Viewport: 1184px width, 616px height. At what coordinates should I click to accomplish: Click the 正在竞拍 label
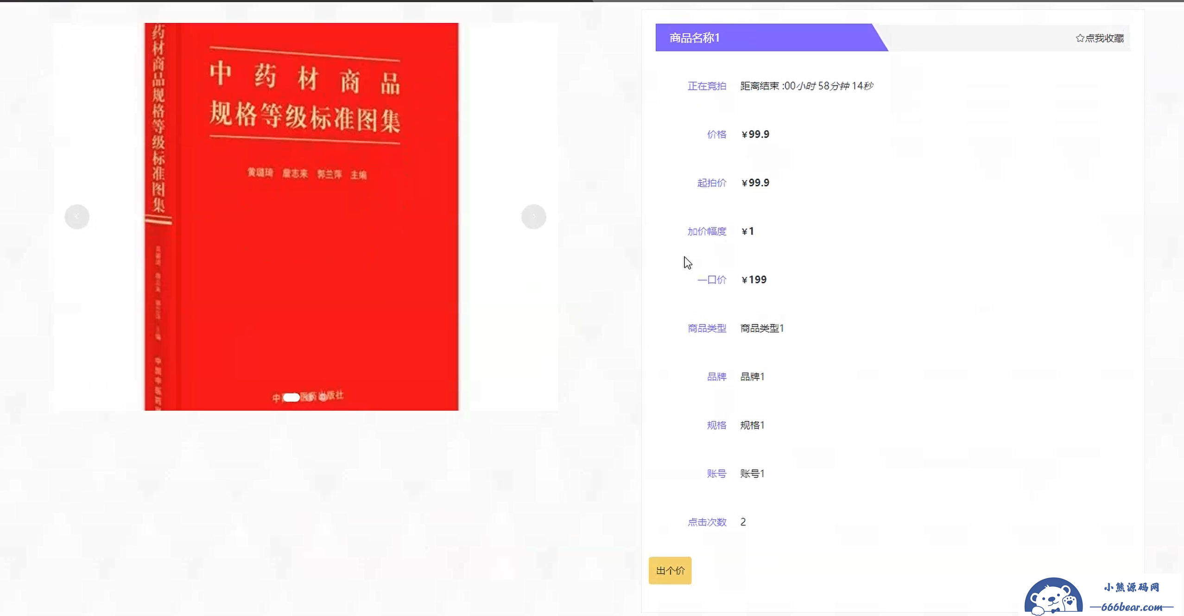tap(707, 86)
